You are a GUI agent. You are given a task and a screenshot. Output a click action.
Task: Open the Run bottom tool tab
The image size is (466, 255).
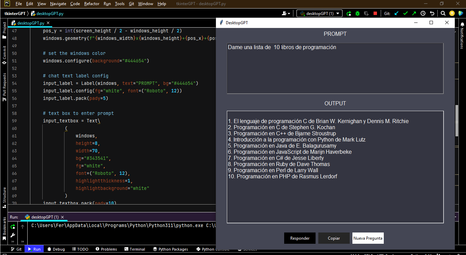click(34, 249)
